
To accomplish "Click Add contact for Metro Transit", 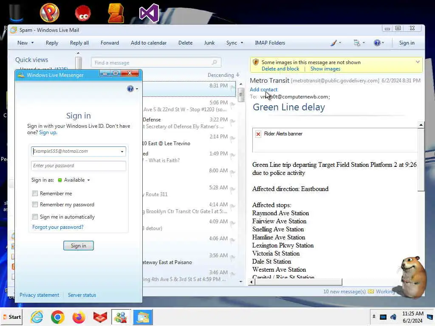I will (x=263, y=89).
